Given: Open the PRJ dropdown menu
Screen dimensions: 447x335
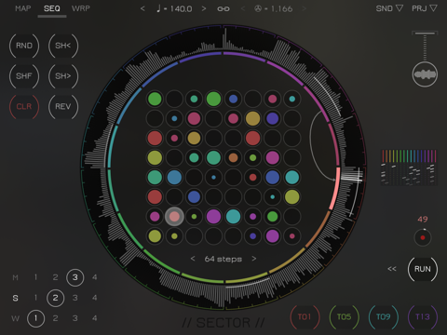Looking at the screenshot, I should point(425,8).
